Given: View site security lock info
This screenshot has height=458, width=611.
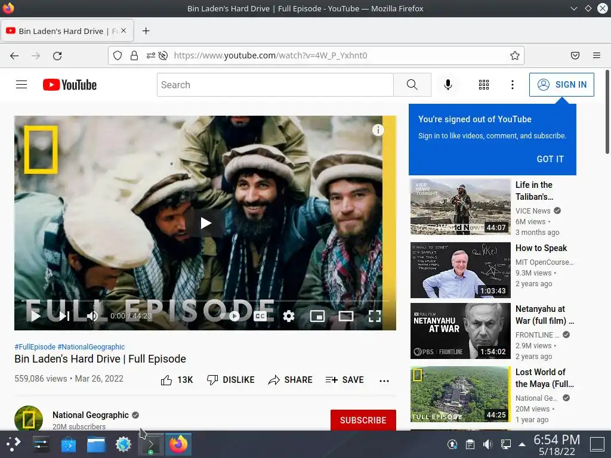Looking at the screenshot, I should (134, 55).
